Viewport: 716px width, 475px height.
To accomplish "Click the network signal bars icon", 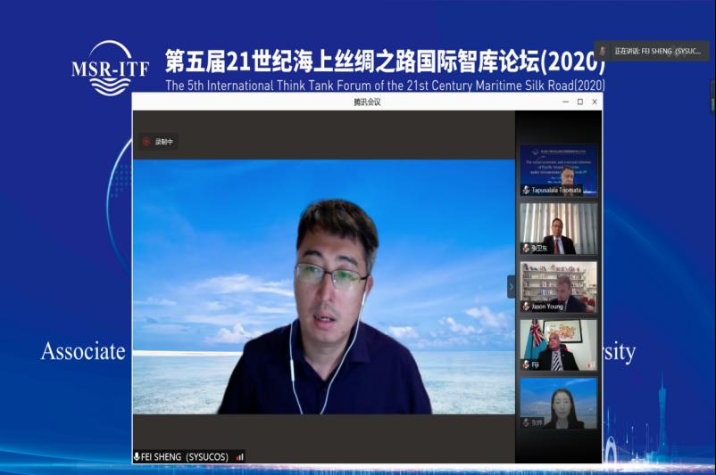I will click(x=239, y=456).
